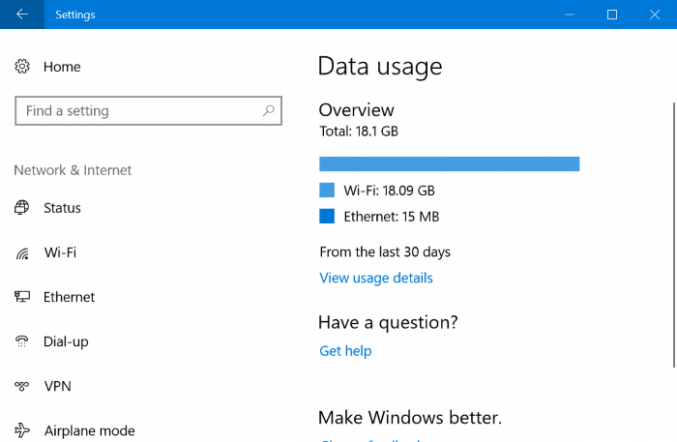Click the Total: 18.1 GB text
This screenshot has height=442, width=677.
pos(359,132)
